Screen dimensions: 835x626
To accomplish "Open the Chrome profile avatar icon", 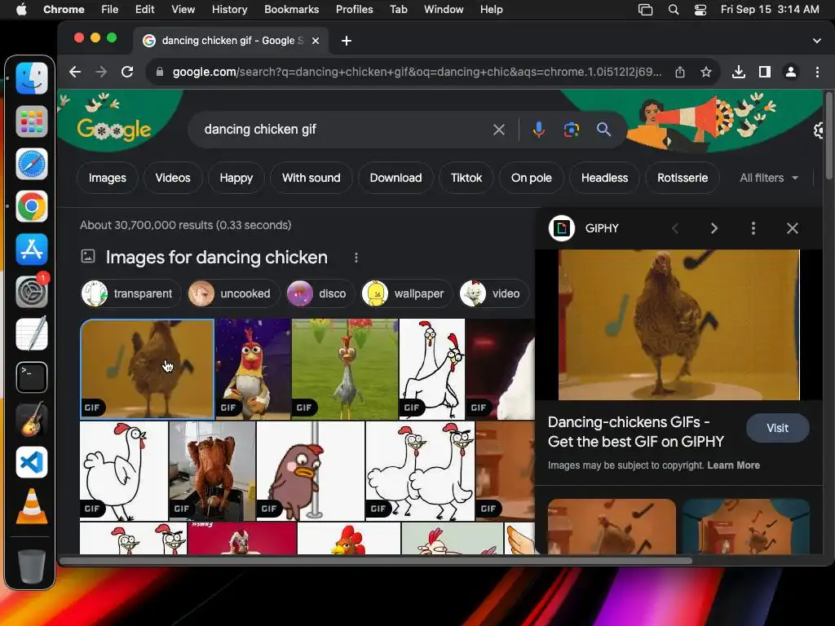I will click(x=791, y=72).
